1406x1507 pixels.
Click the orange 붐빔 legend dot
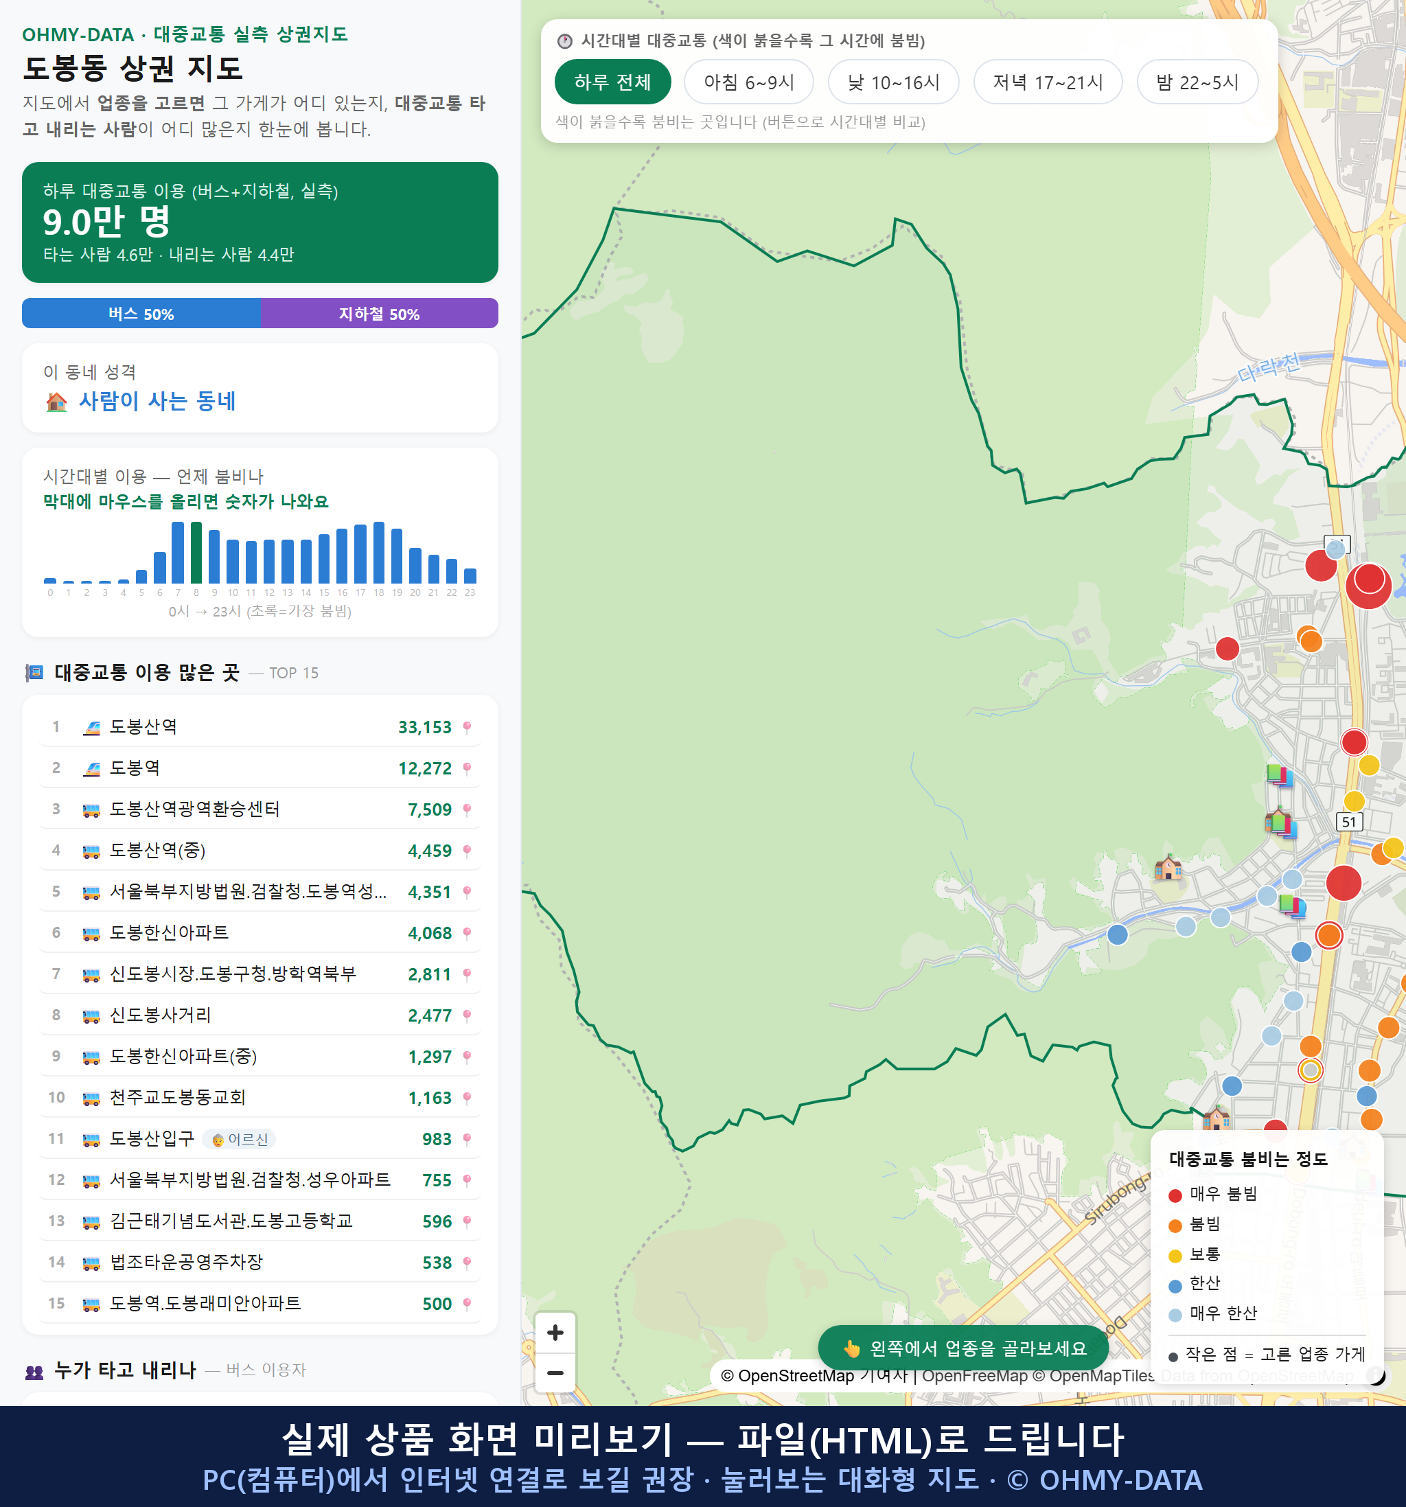(x=1175, y=1226)
